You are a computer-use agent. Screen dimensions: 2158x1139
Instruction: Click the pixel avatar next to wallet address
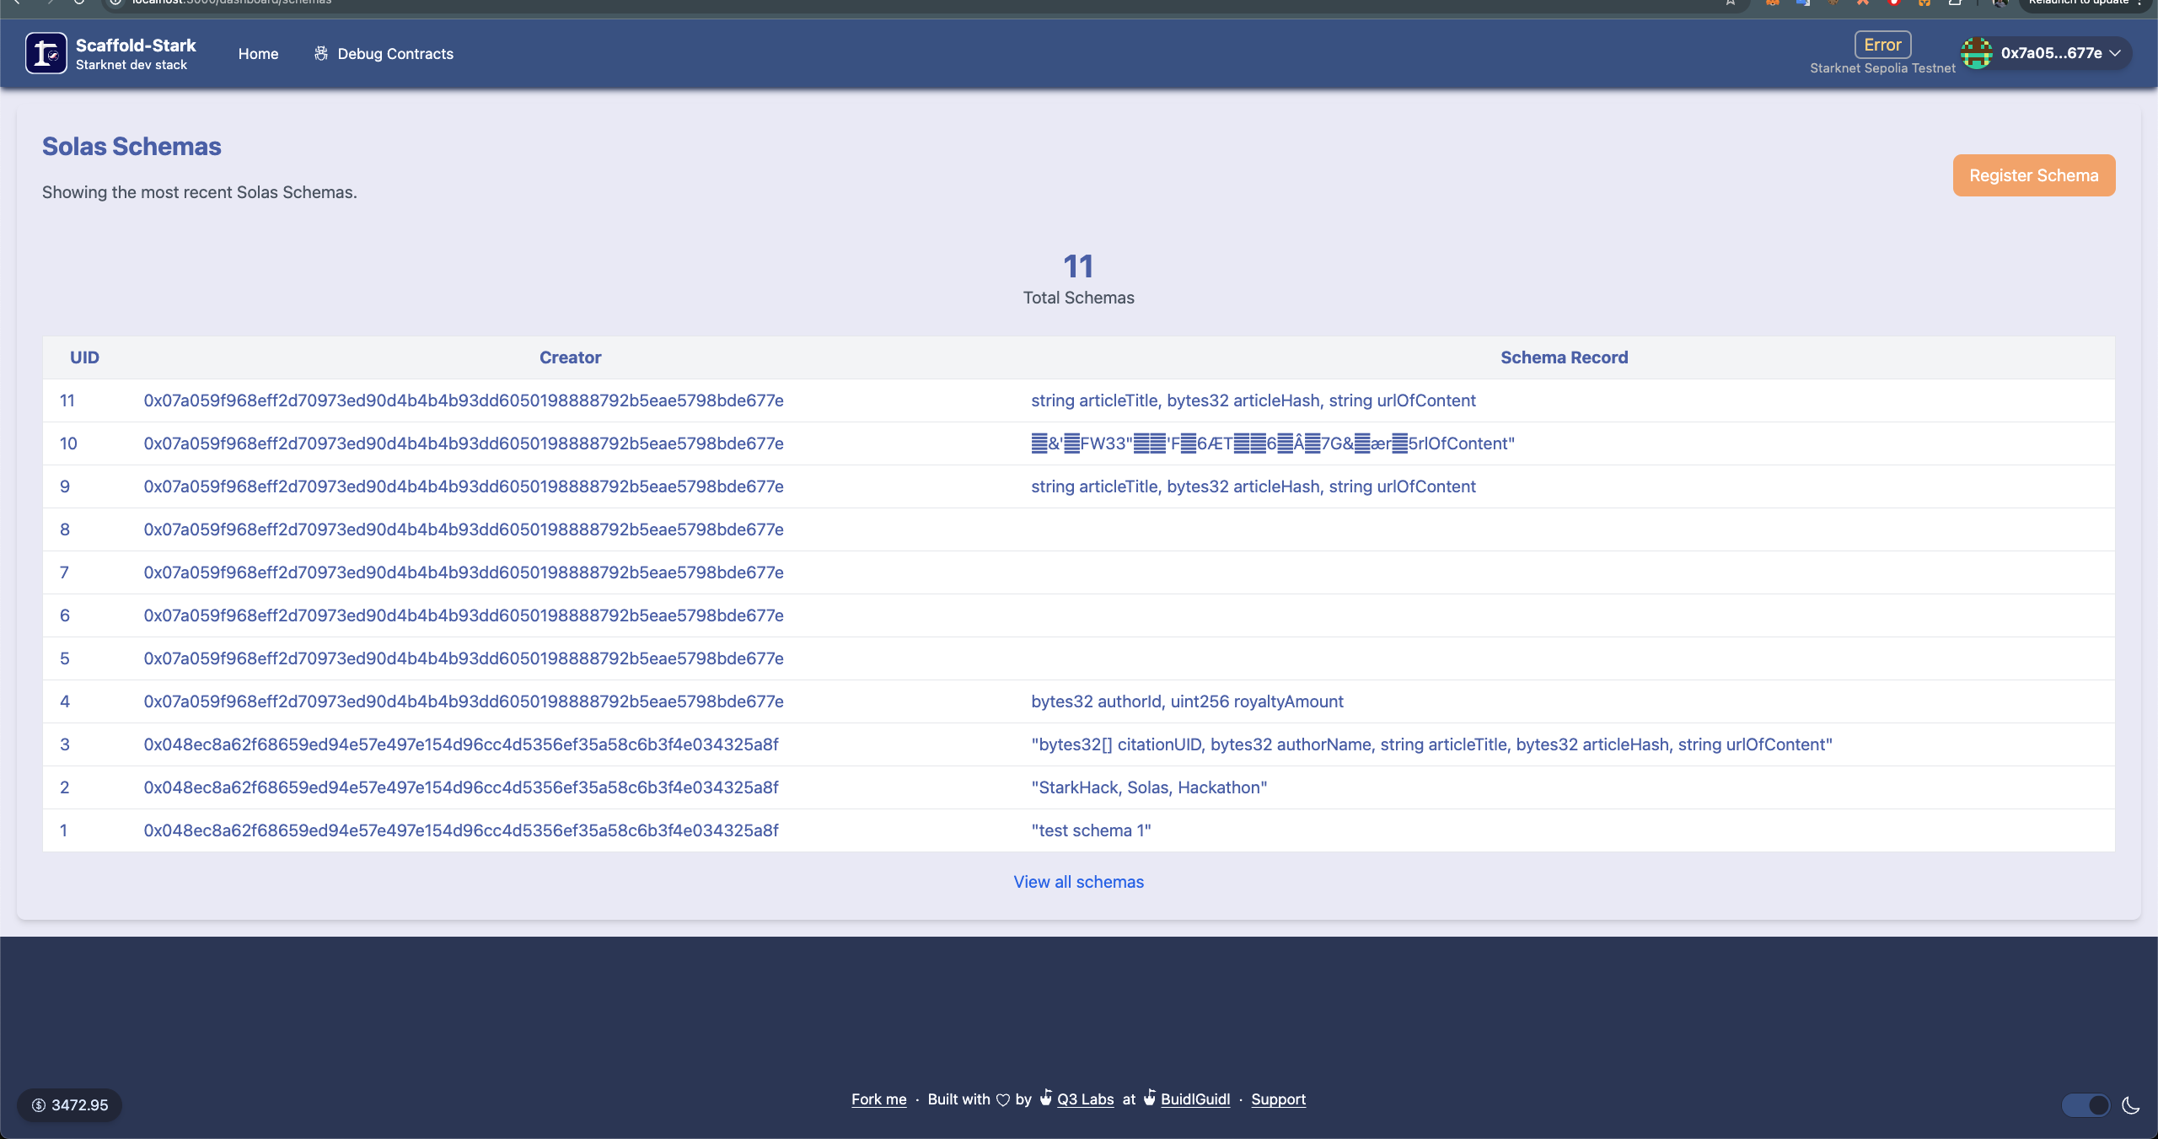tap(1976, 53)
